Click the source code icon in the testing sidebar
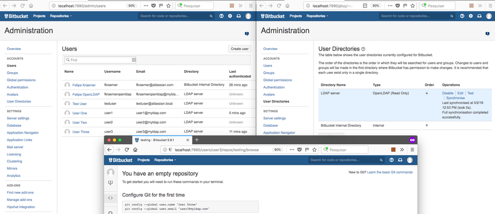The height and width of the screenshot is (214, 495). [x=111, y=198]
